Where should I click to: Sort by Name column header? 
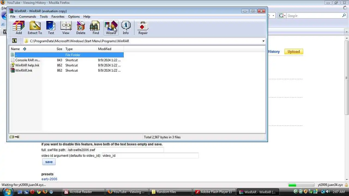[x=26, y=49]
